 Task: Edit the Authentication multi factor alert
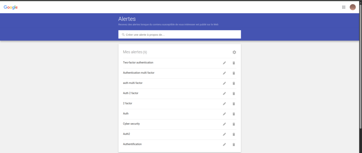coord(224,73)
